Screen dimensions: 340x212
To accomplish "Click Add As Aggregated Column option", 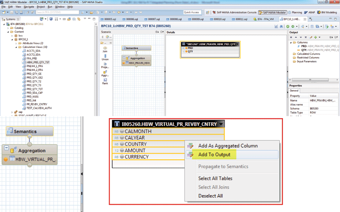I will (x=227, y=145).
